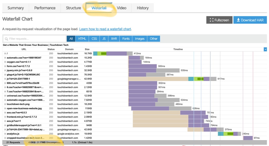Open the History tab

pos(143,8)
